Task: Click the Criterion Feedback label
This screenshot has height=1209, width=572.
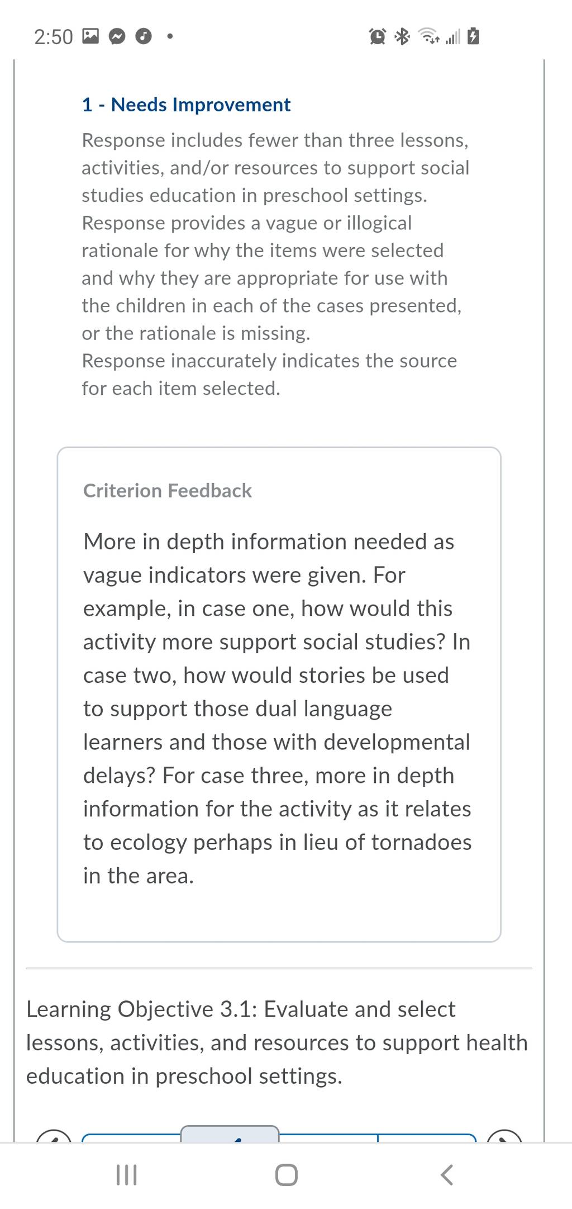Action: point(168,490)
